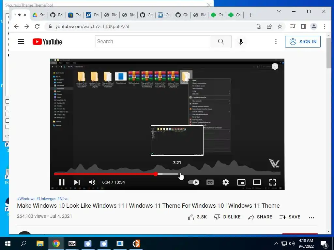Viewport: 334px width, 250px height.
Task: Focus the YouTube Search field
Action: pos(153,41)
